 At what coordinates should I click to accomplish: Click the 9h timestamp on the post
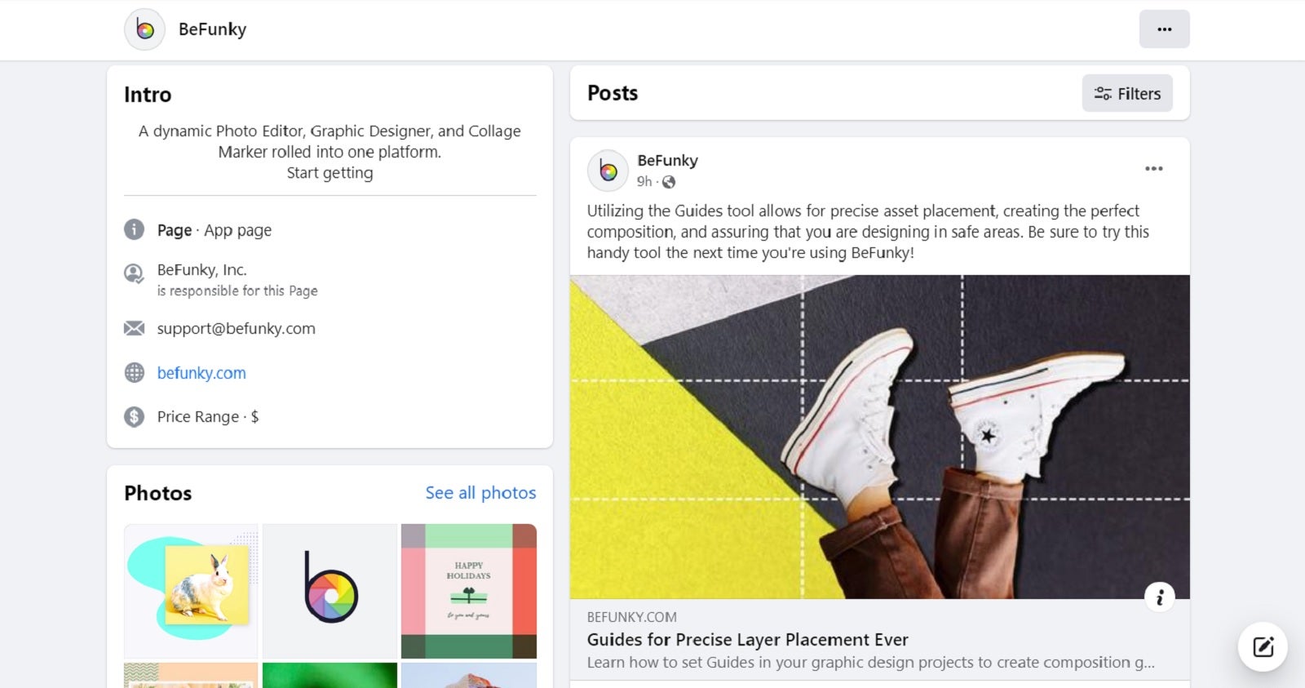(x=644, y=181)
